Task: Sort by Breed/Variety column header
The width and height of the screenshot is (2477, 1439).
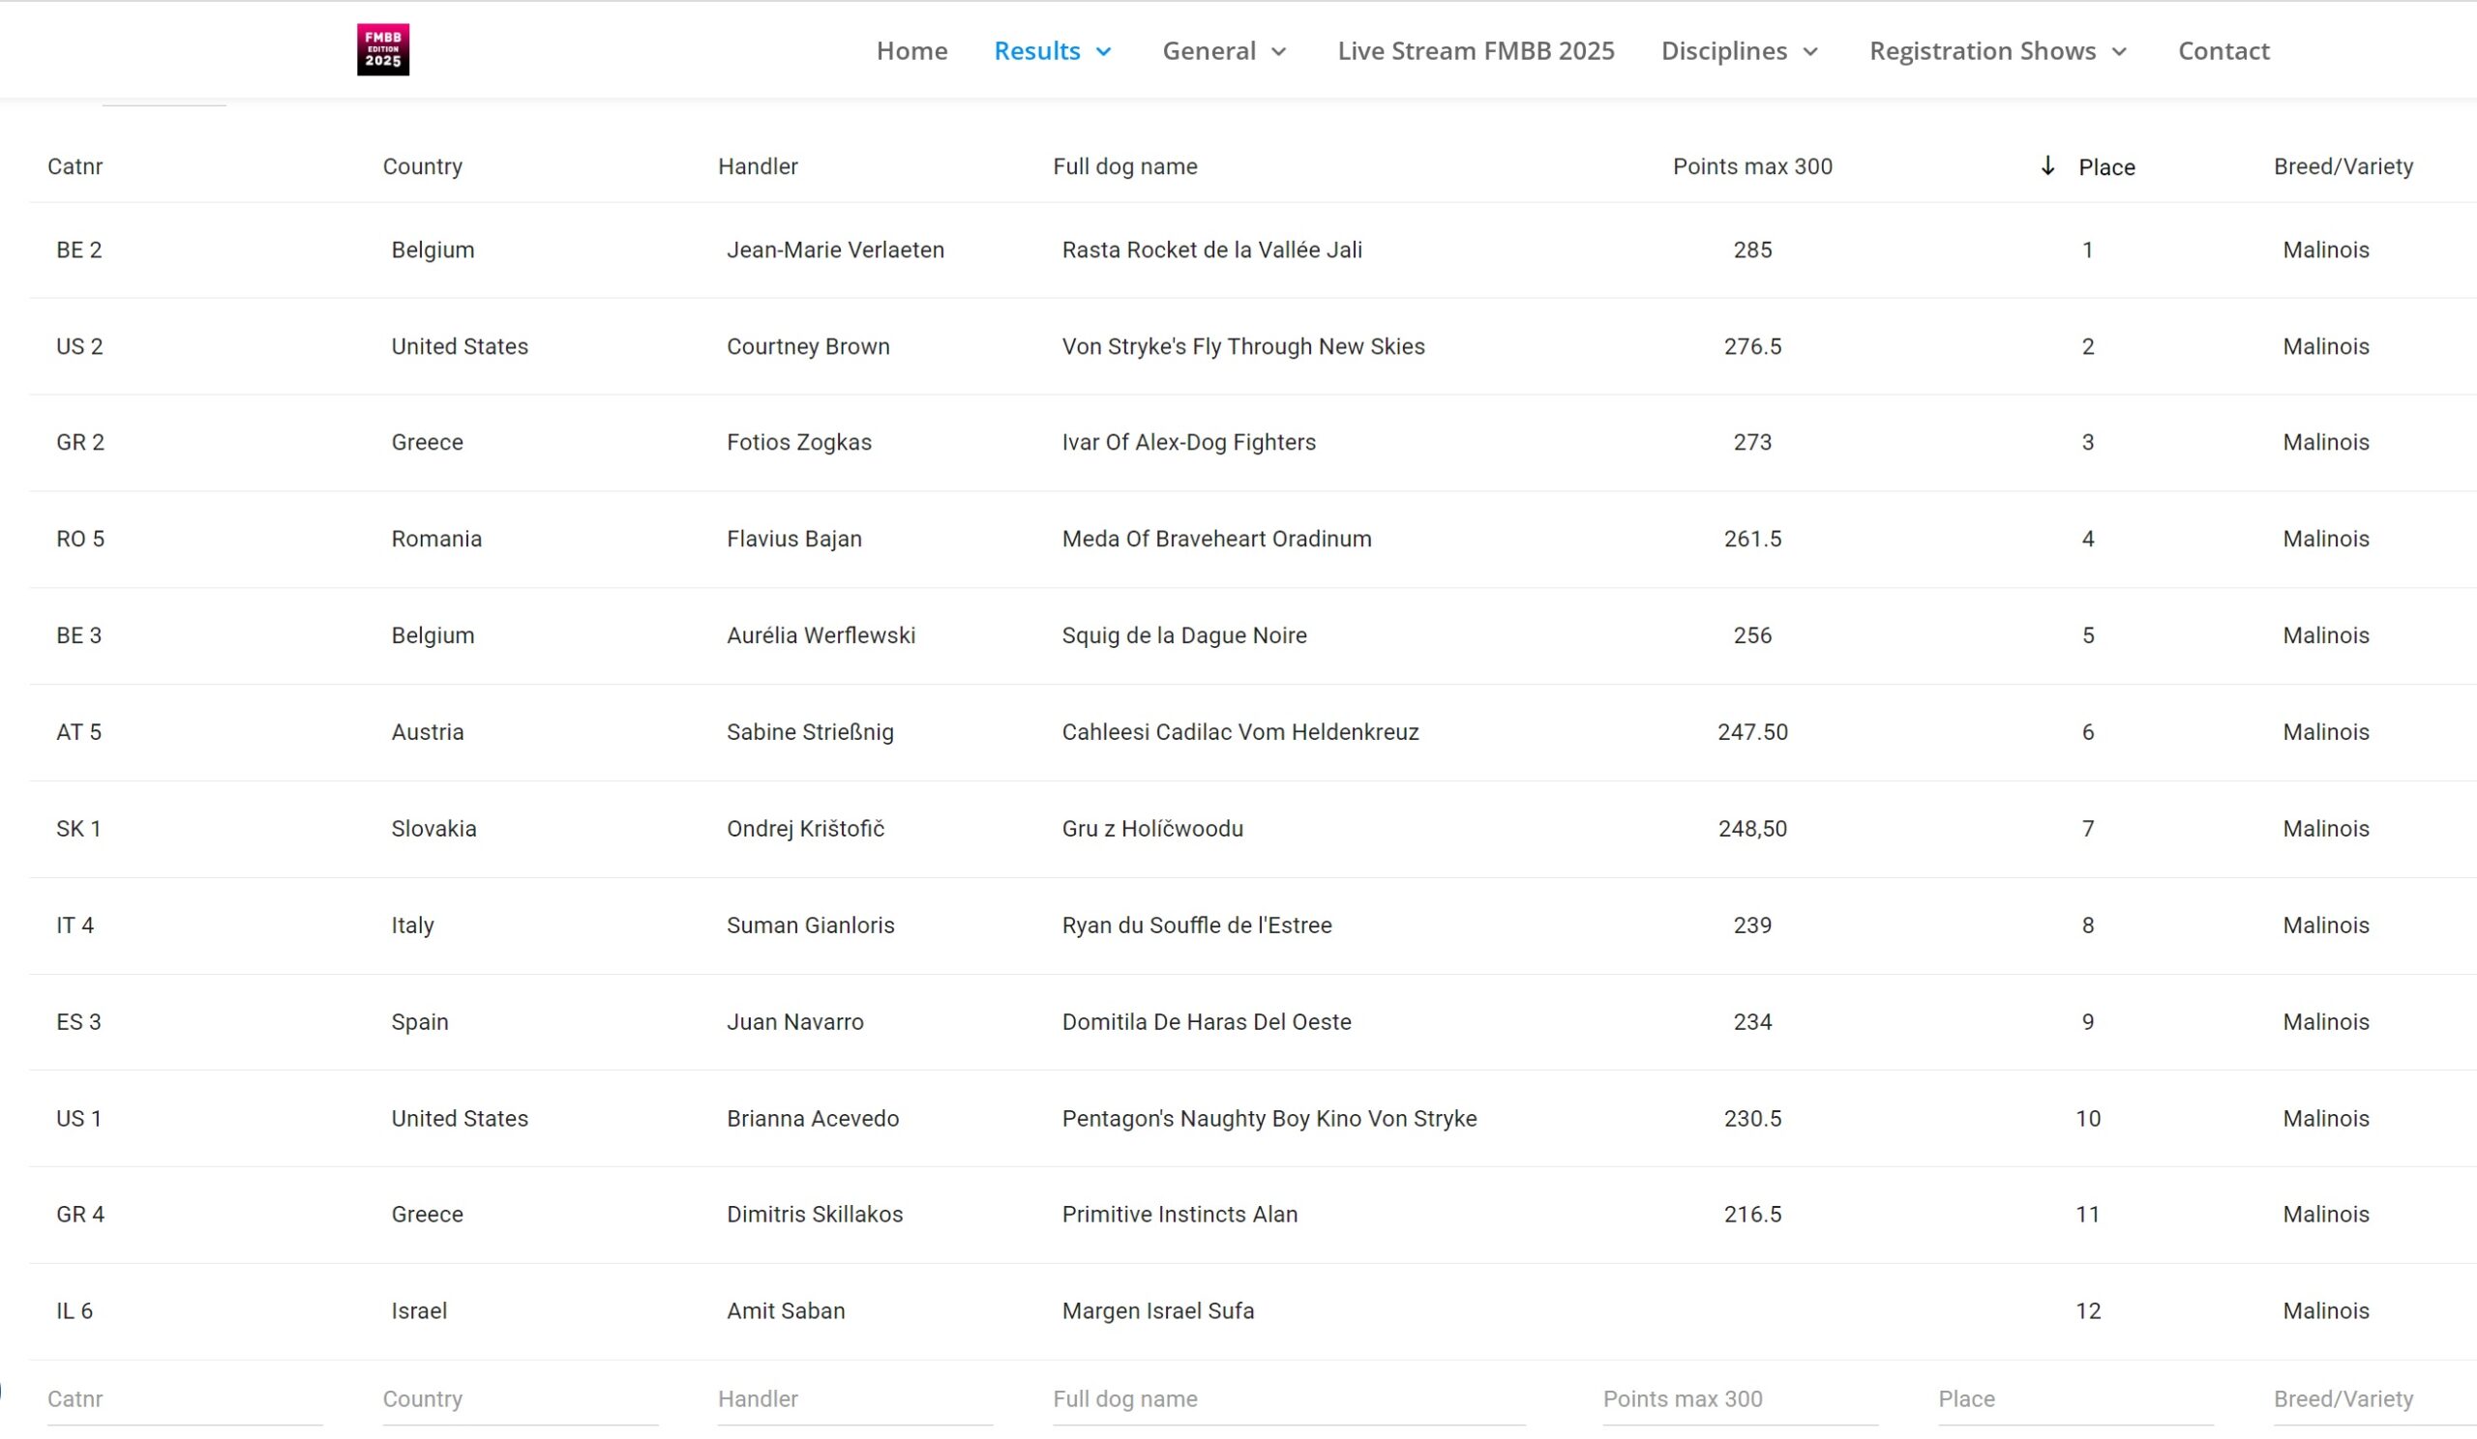Action: coord(2343,166)
